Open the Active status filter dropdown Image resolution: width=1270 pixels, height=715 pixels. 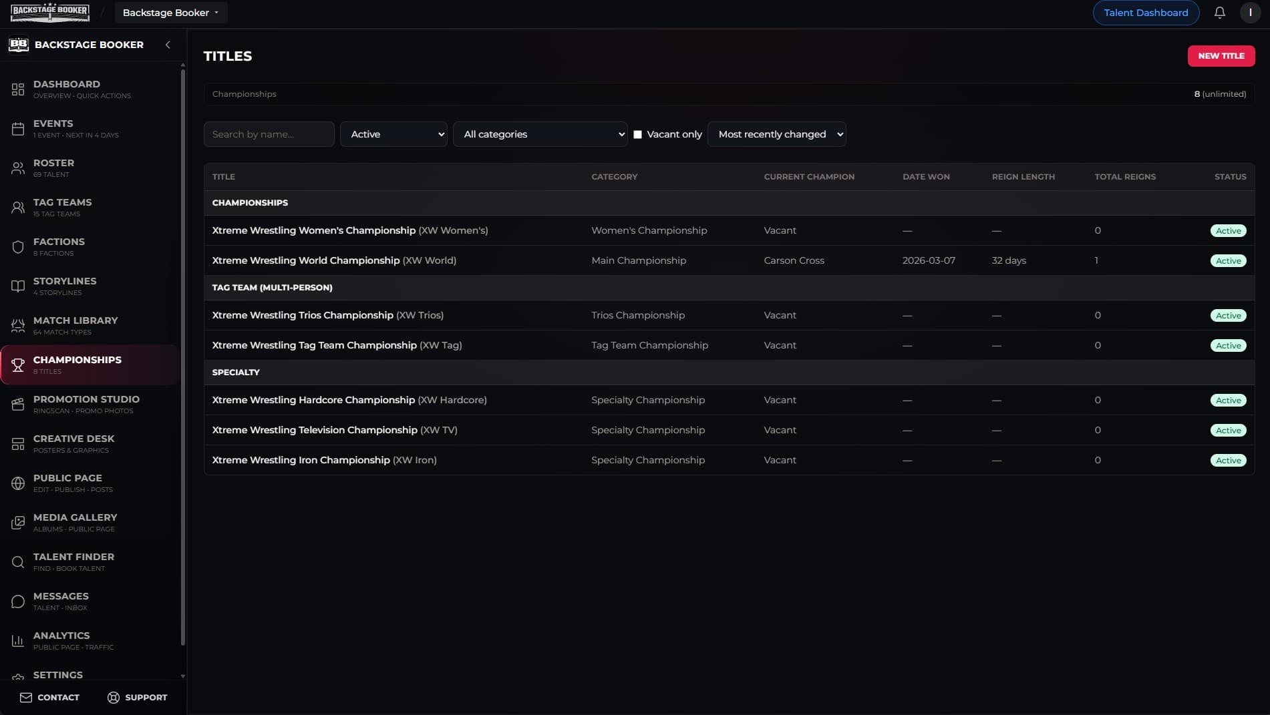393,134
